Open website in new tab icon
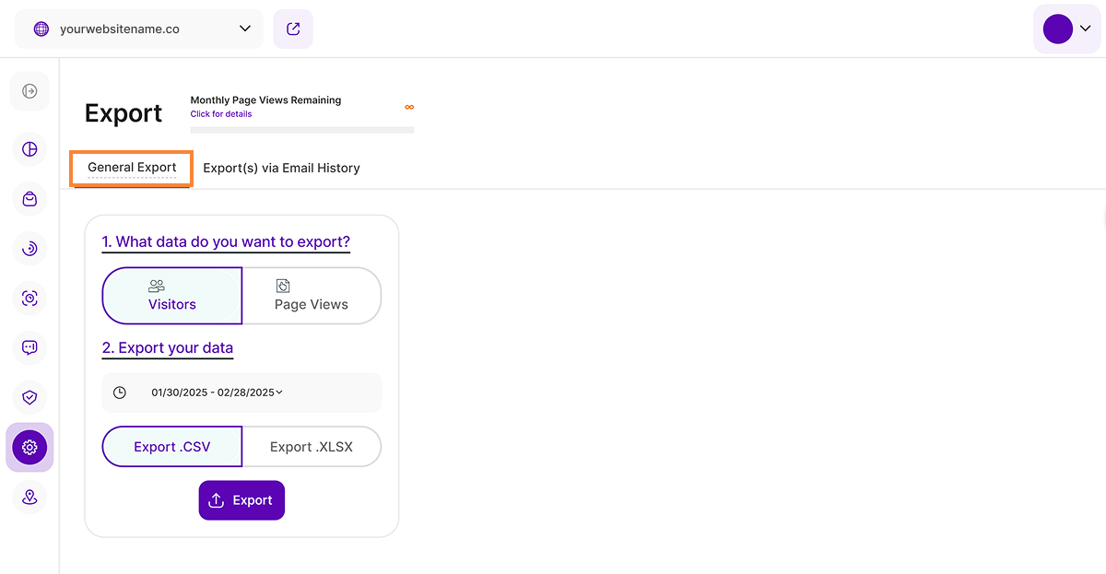The height and width of the screenshot is (574, 1106). (293, 29)
